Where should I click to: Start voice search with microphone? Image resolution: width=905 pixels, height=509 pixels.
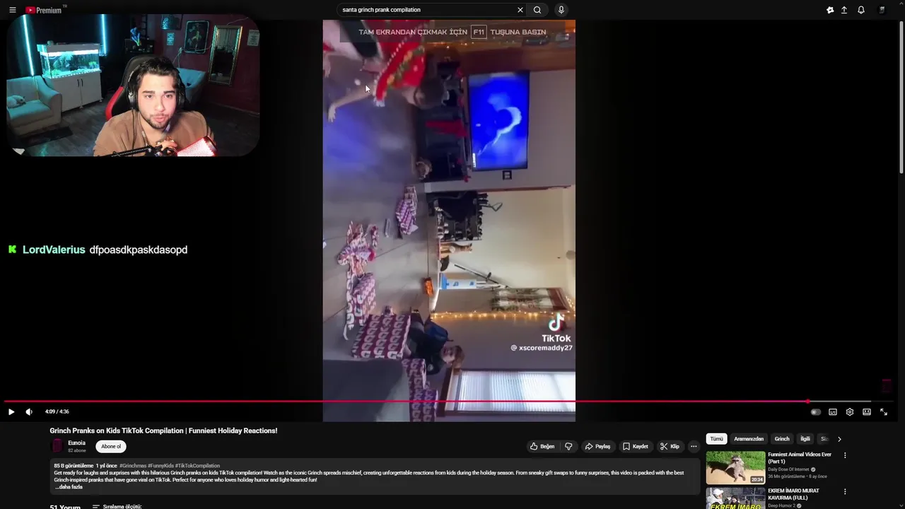(x=561, y=10)
